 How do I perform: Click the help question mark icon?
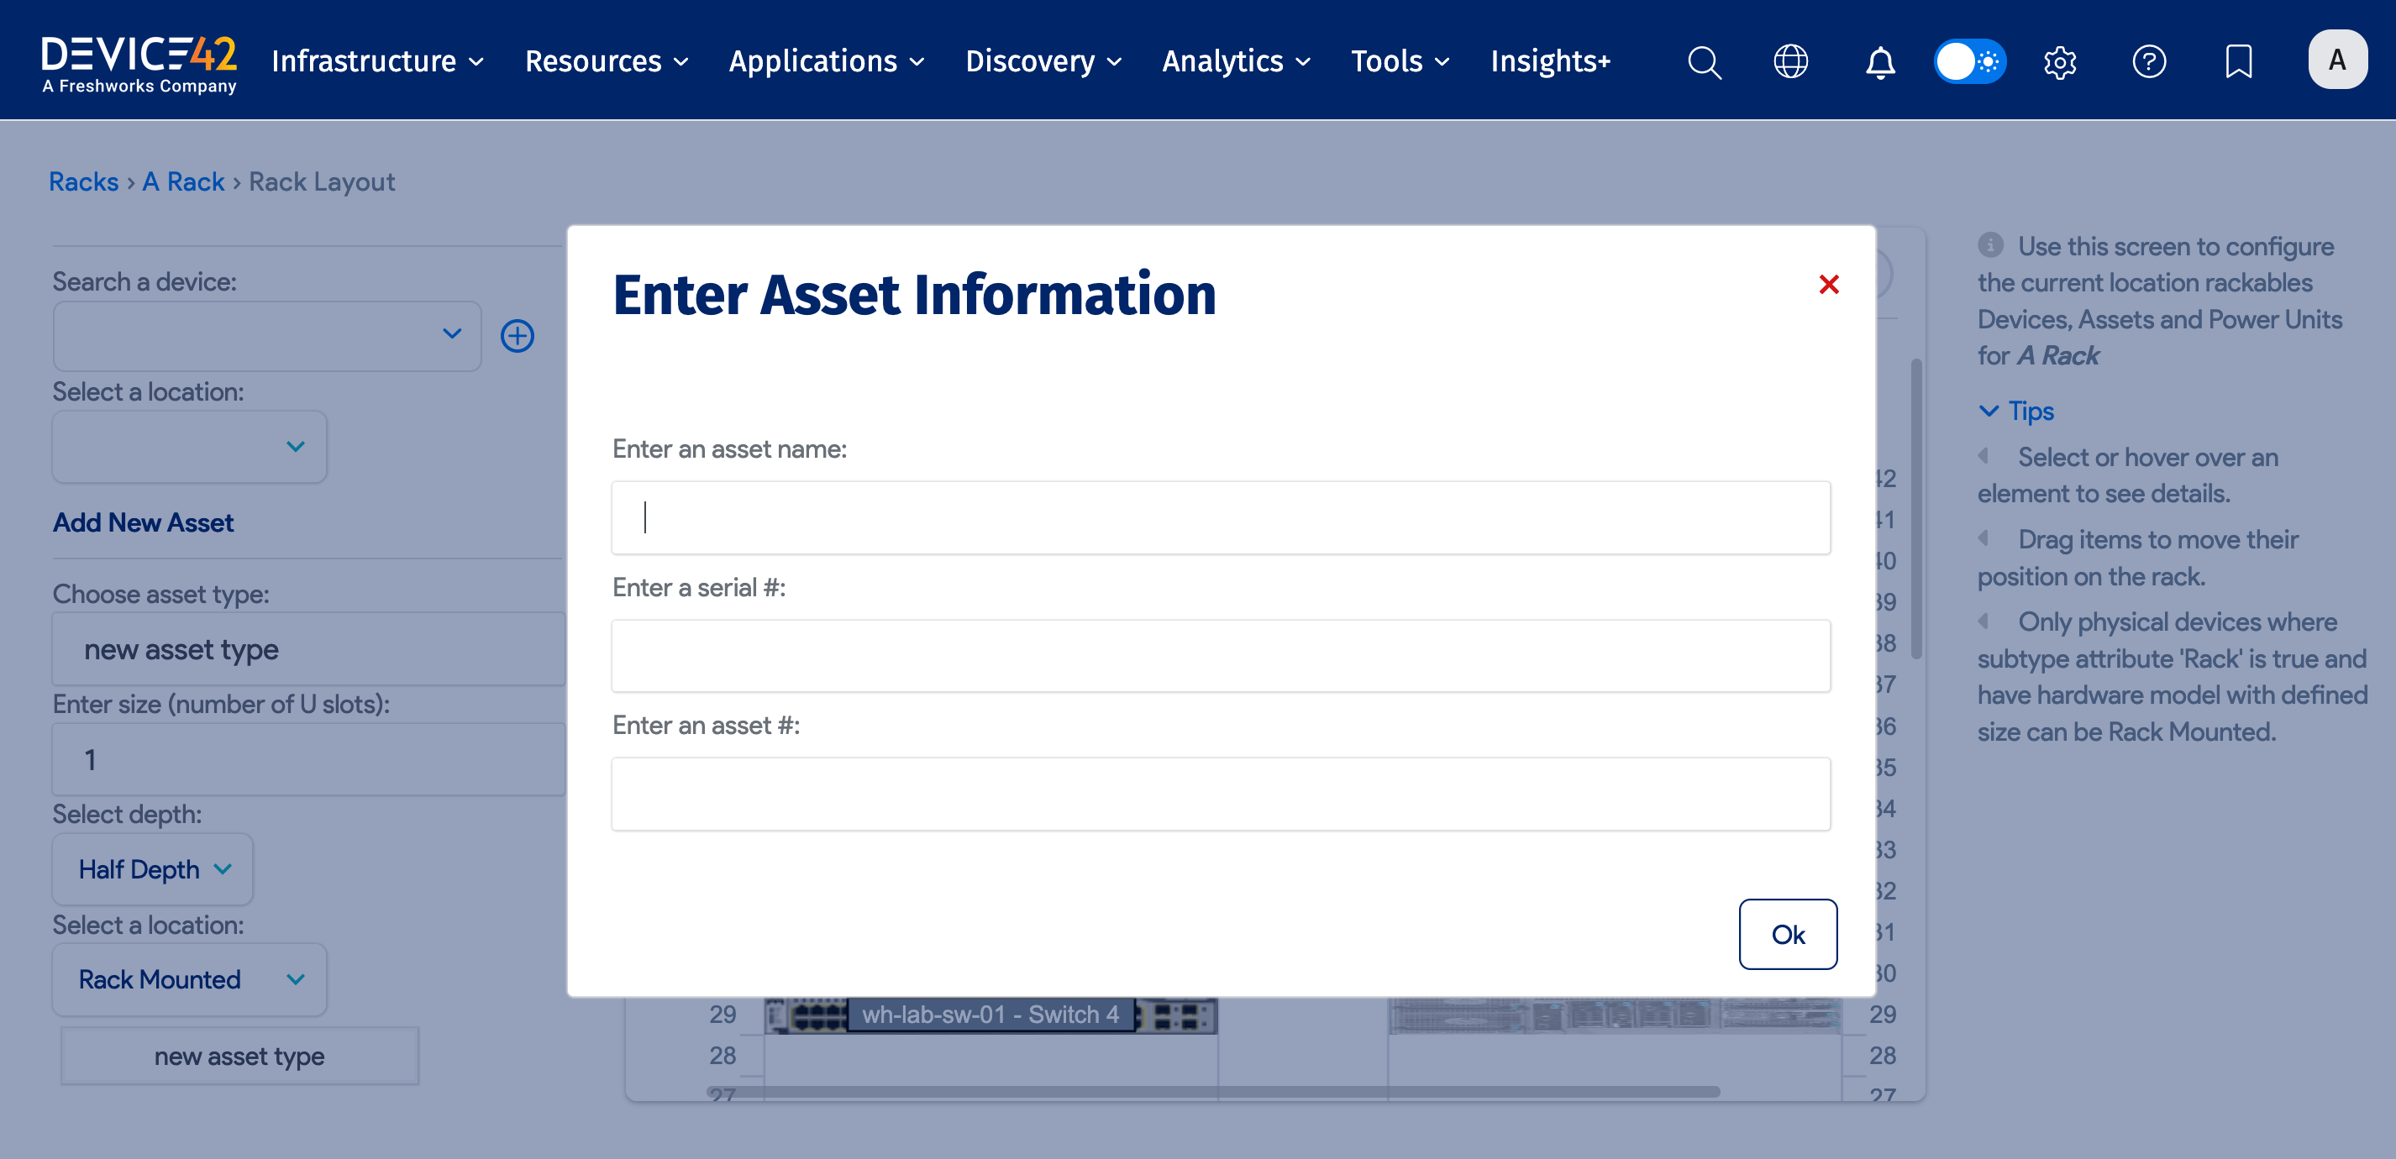click(2149, 61)
